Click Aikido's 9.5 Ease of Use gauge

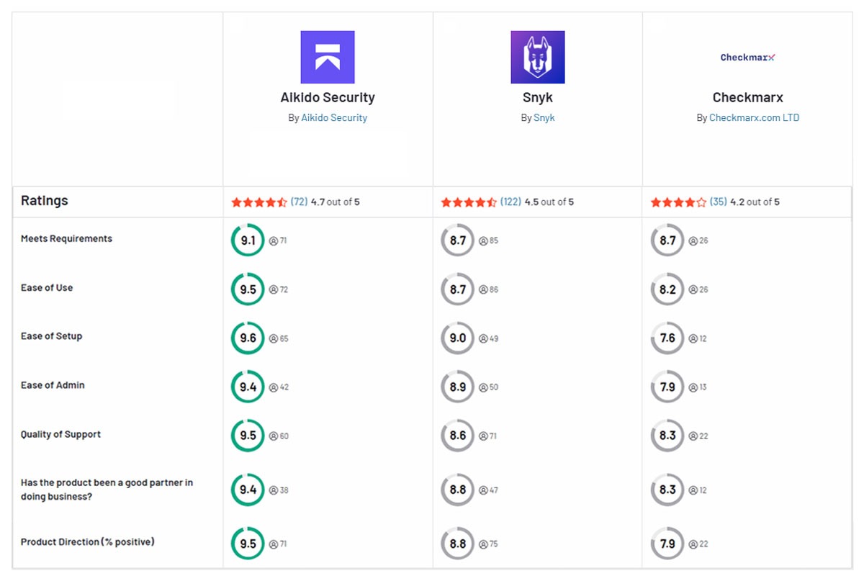point(248,289)
